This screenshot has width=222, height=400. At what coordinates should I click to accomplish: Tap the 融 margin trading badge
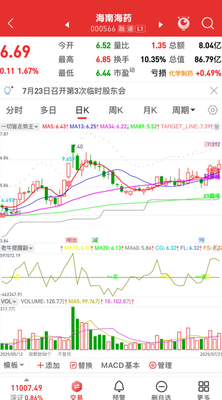point(121,29)
